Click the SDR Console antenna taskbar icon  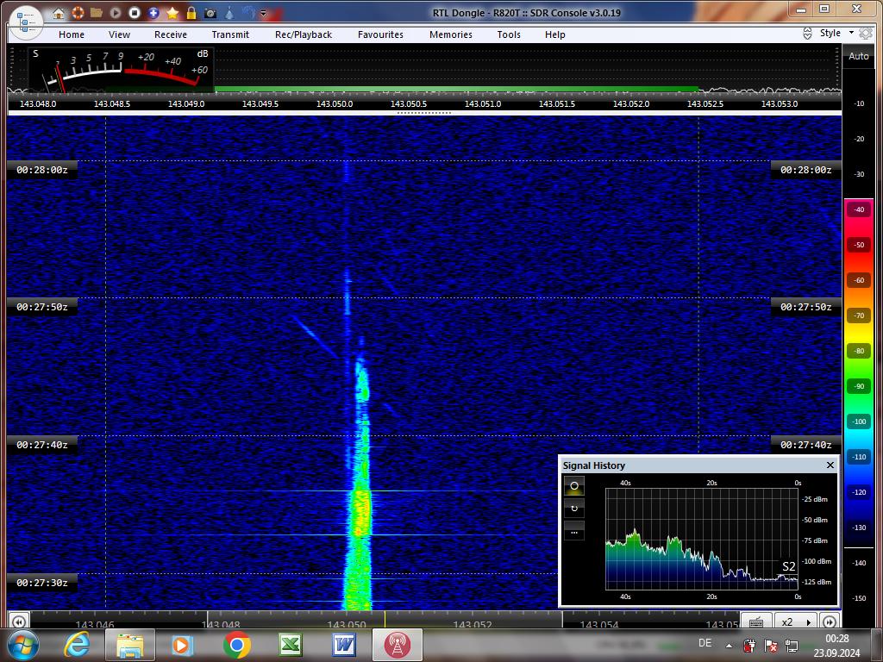pyautogui.click(x=397, y=645)
